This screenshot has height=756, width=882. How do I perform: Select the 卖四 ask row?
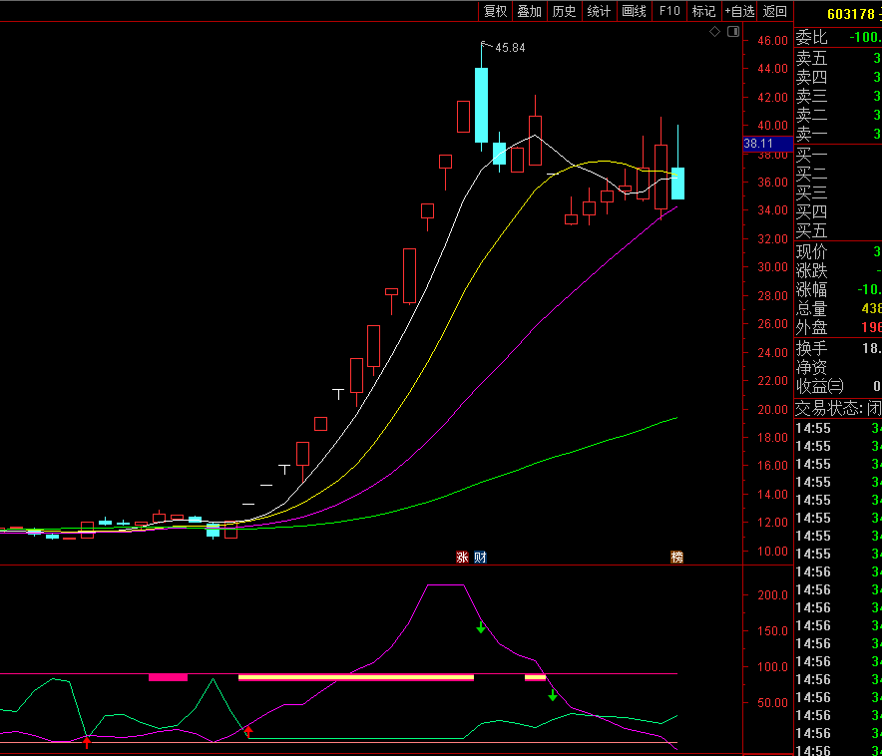click(x=837, y=77)
